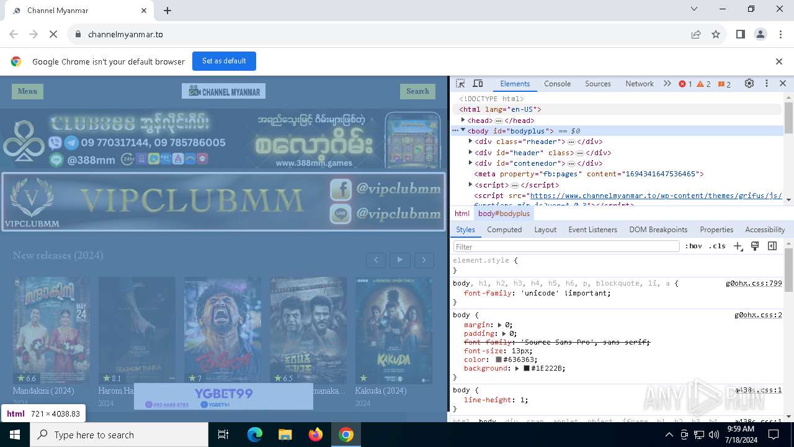Open Kakuda (2024) movie poster
Viewport: 794px width, 447px height.
pos(394,330)
